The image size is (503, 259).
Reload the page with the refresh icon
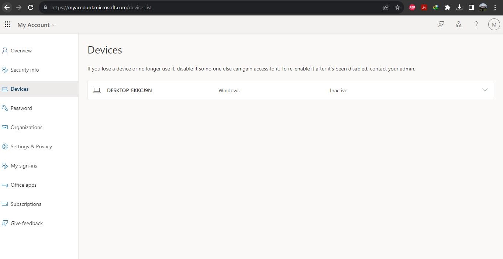(31, 7)
